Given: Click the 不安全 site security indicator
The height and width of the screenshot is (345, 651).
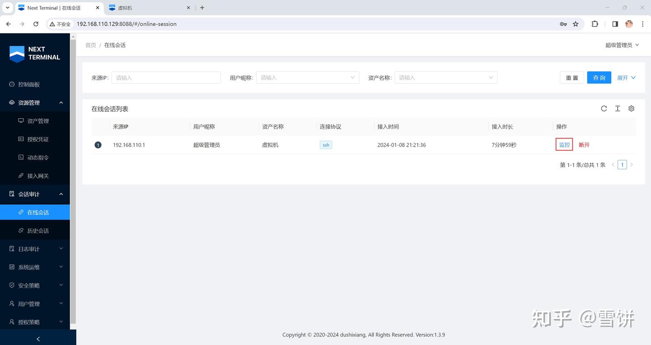Looking at the screenshot, I should tap(61, 24).
